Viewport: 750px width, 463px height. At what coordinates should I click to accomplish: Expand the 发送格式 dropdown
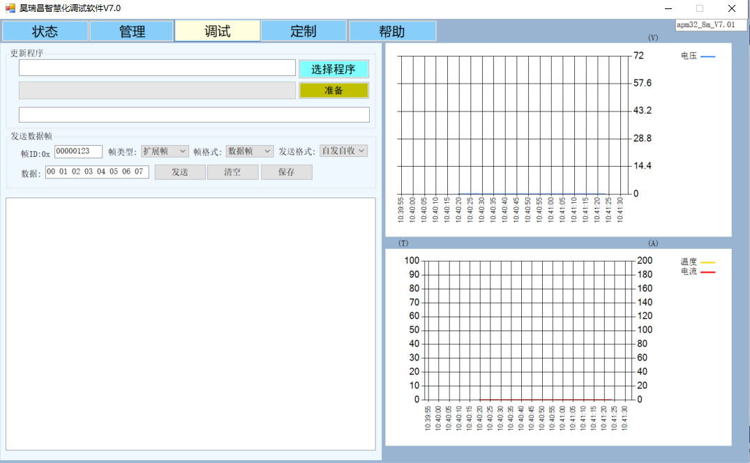[x=343, y=151]
